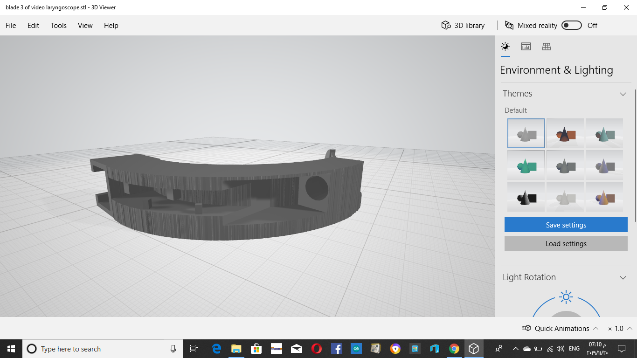Collapse the Themes section
The image size is (637, 358).
coord(623,94)
